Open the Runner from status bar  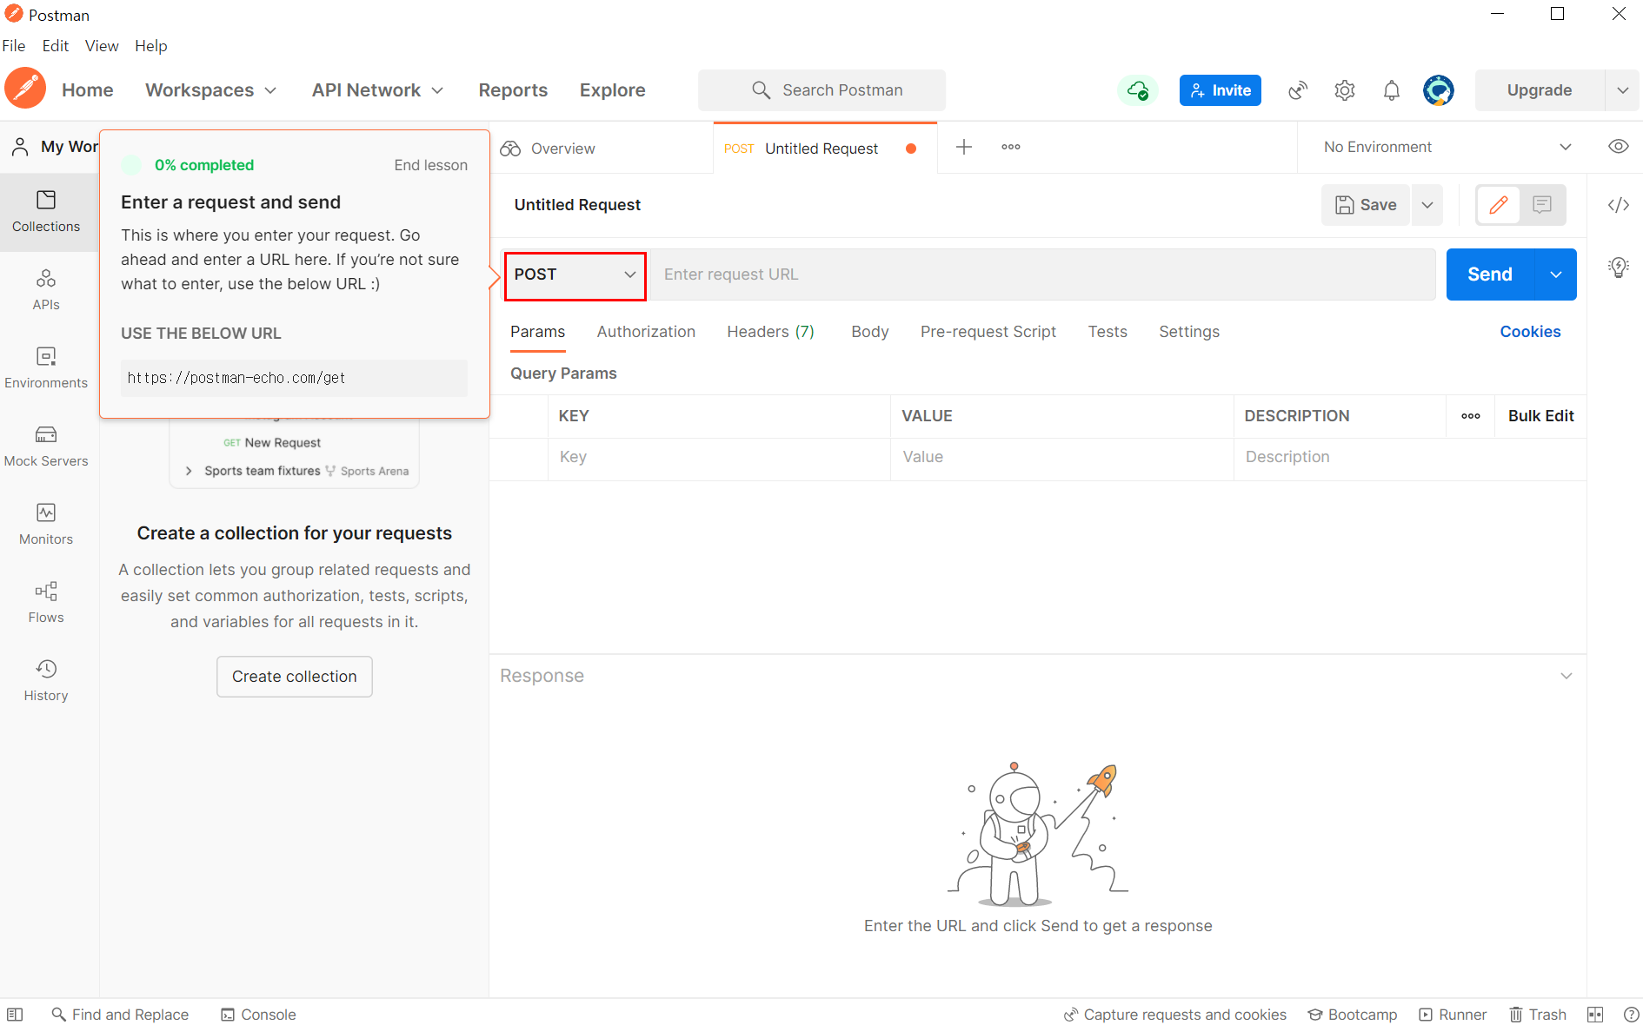coord(1453,1014)
